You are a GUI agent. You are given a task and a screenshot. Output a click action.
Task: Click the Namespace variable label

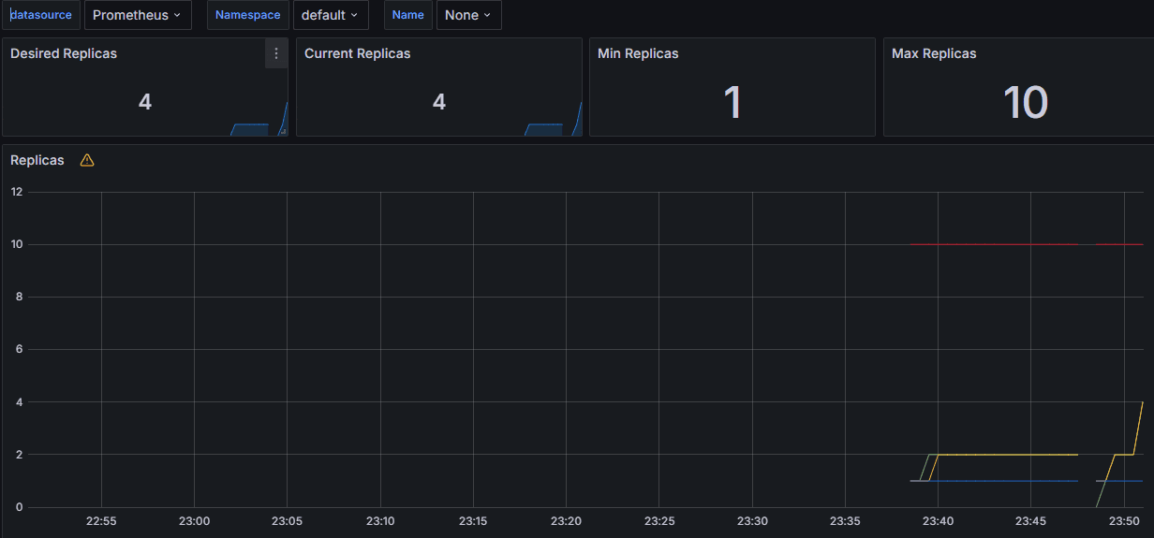click(247, 15)
